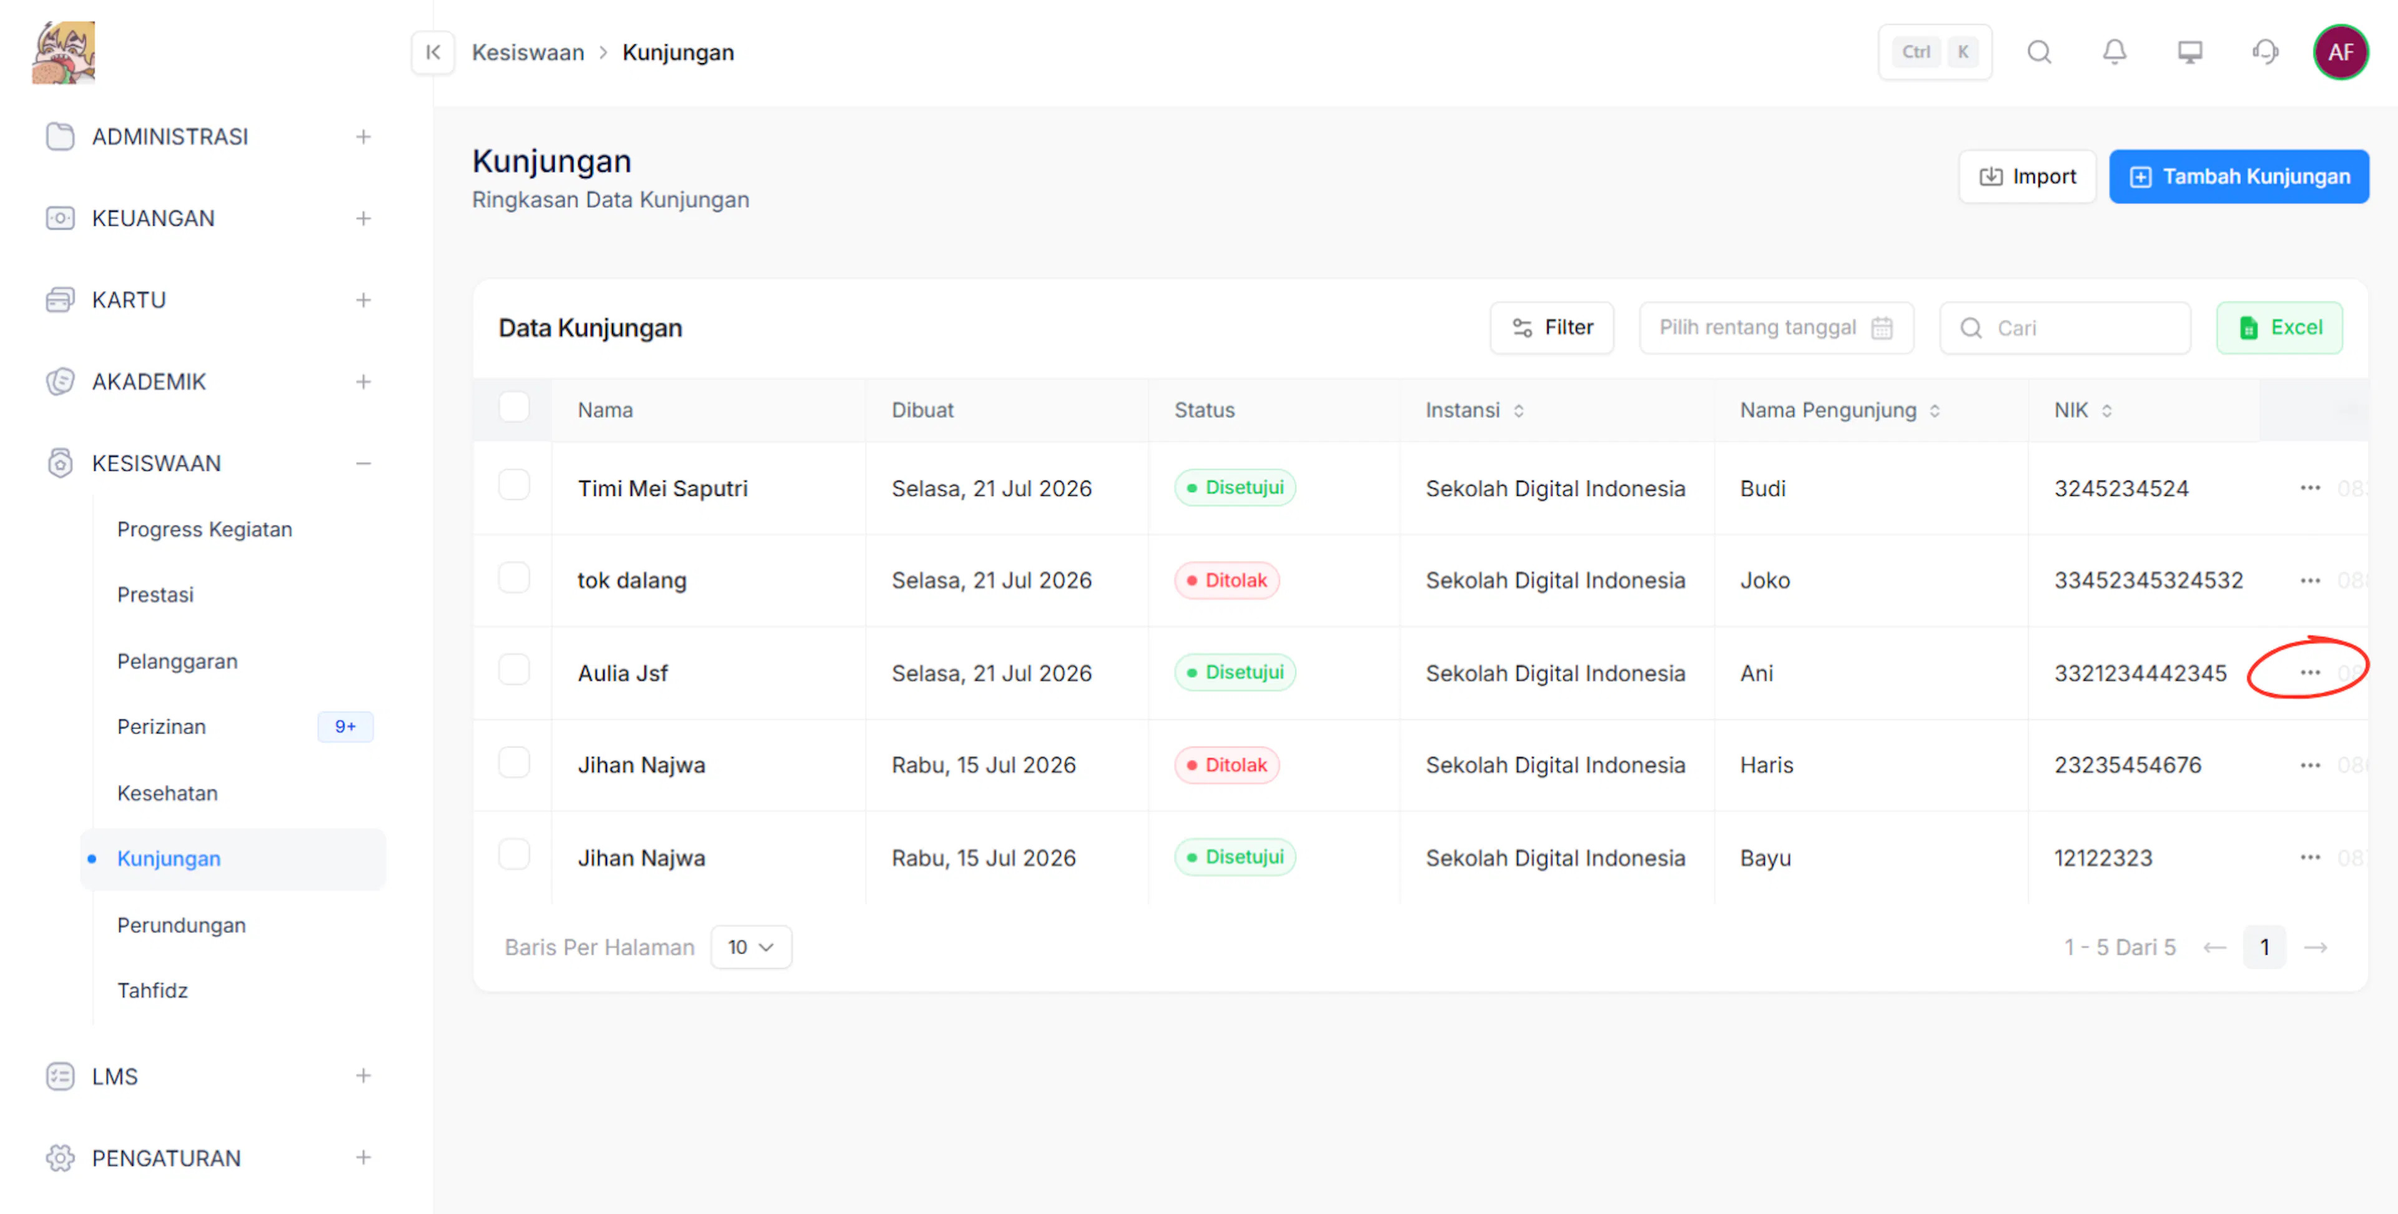Click the AKADEMIK icon
The height and width of the screenshot is (1214, 2398).
coord(59,382)
